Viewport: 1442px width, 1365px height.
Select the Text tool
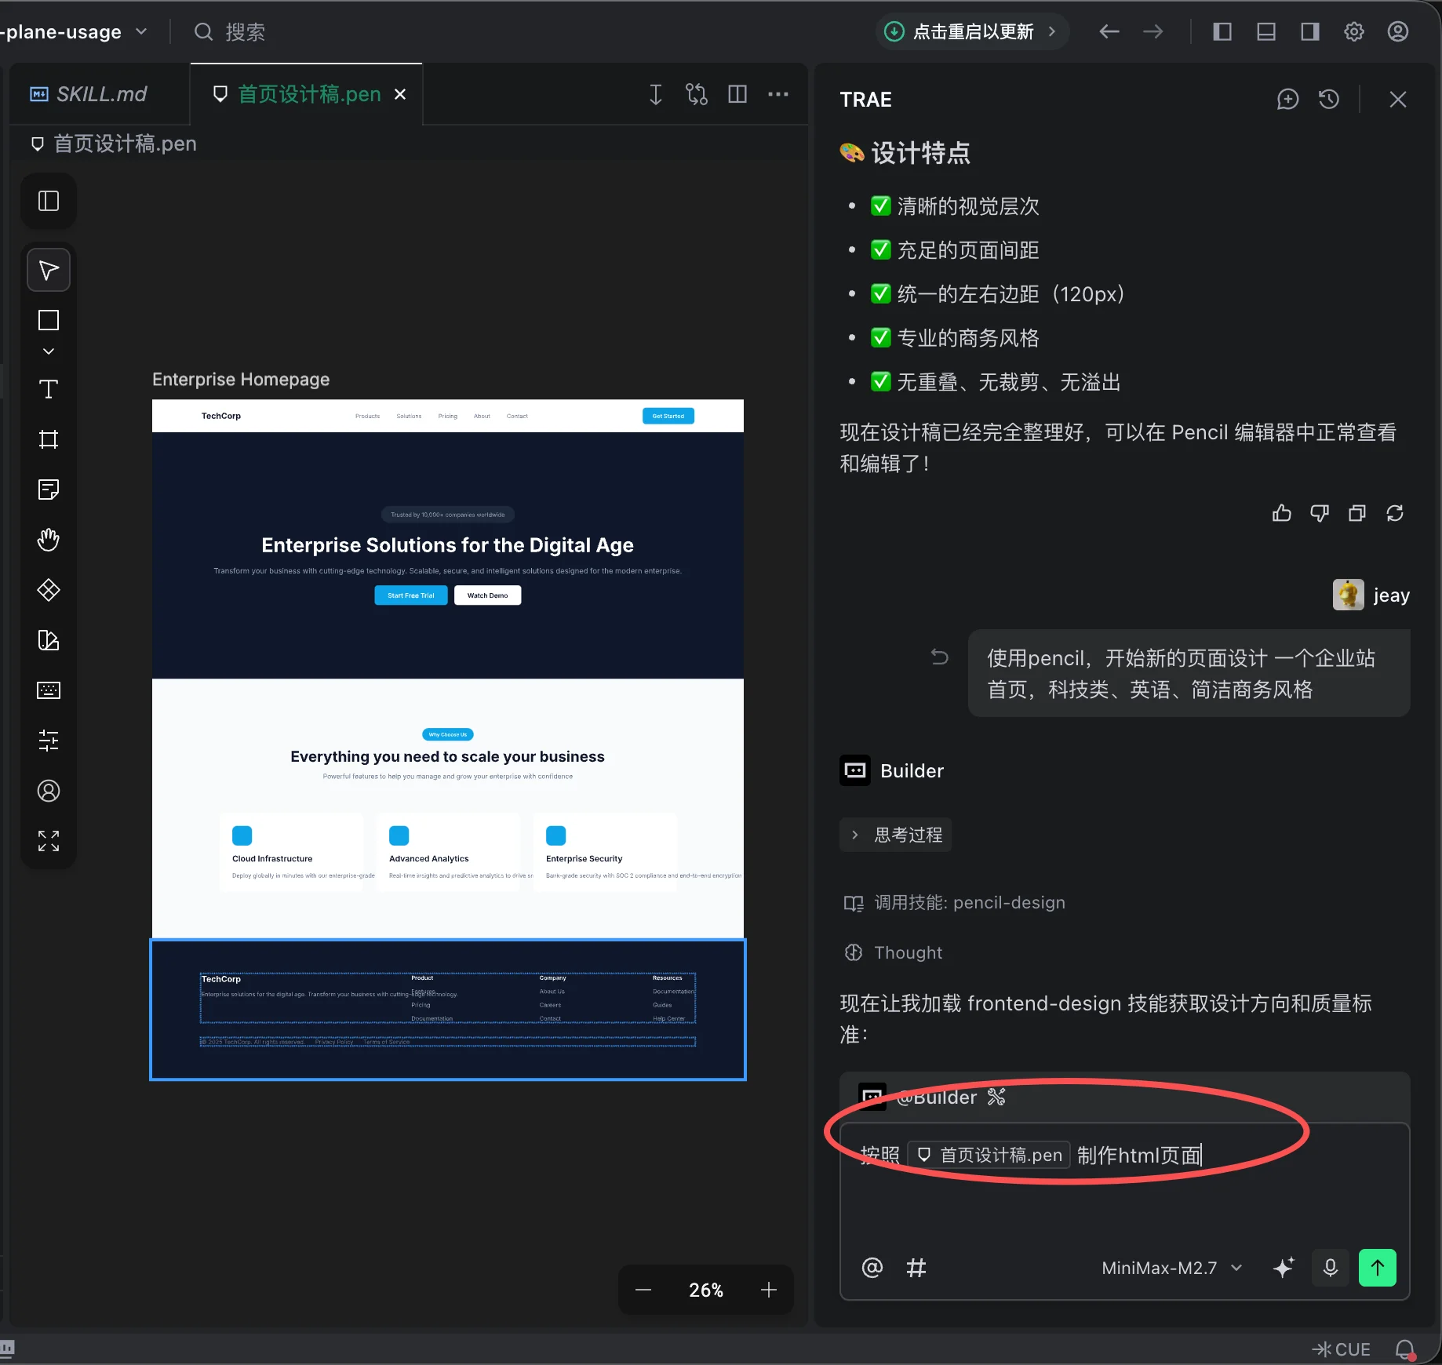pyautogui.click(x=49, y=389)
